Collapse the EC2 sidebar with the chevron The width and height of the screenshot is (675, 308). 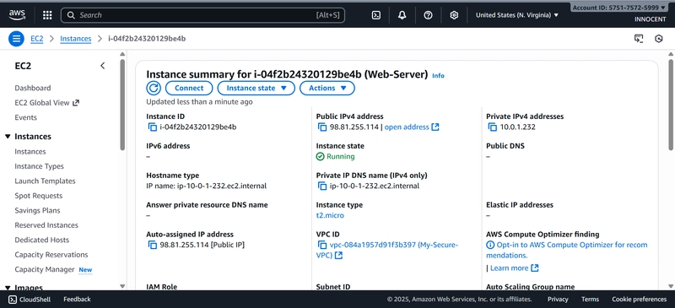pyautogui.click(x=102, y=66)
